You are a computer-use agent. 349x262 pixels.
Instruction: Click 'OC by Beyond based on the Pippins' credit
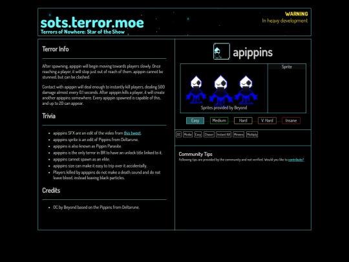point(96,207)
